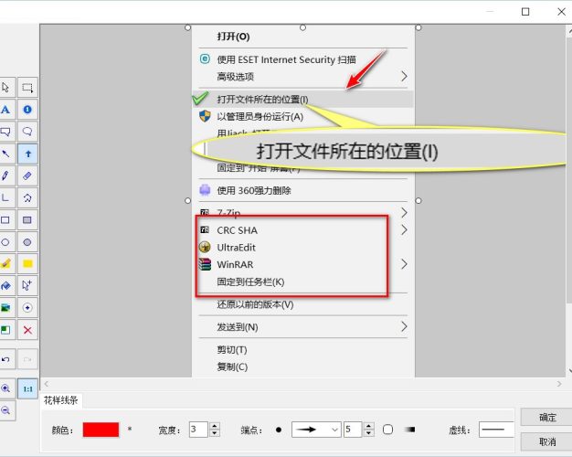This screenshot has height=457, width=572.
Task: Pick the freeform polygon tool
Action: coord(27,197)
